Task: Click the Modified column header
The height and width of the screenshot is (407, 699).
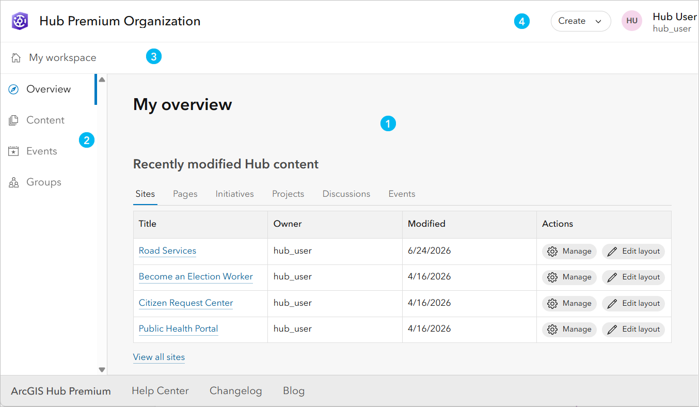Action: [x=469, y=224]
